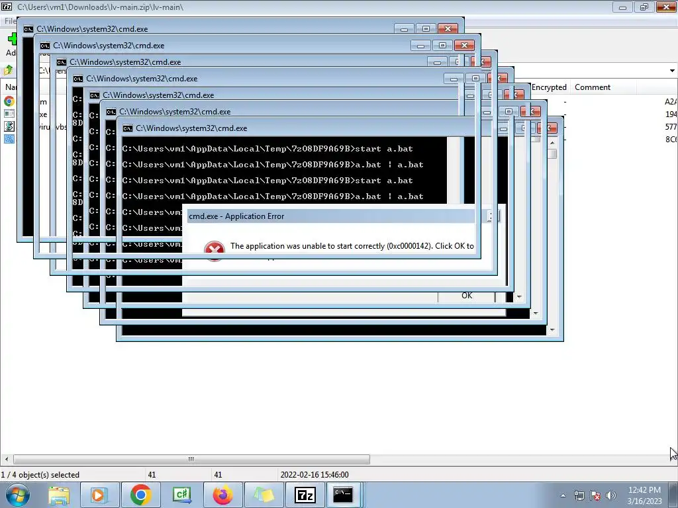Show hidden system tray icons
This screenshot has width=678, height=508.
pos(563,495)
